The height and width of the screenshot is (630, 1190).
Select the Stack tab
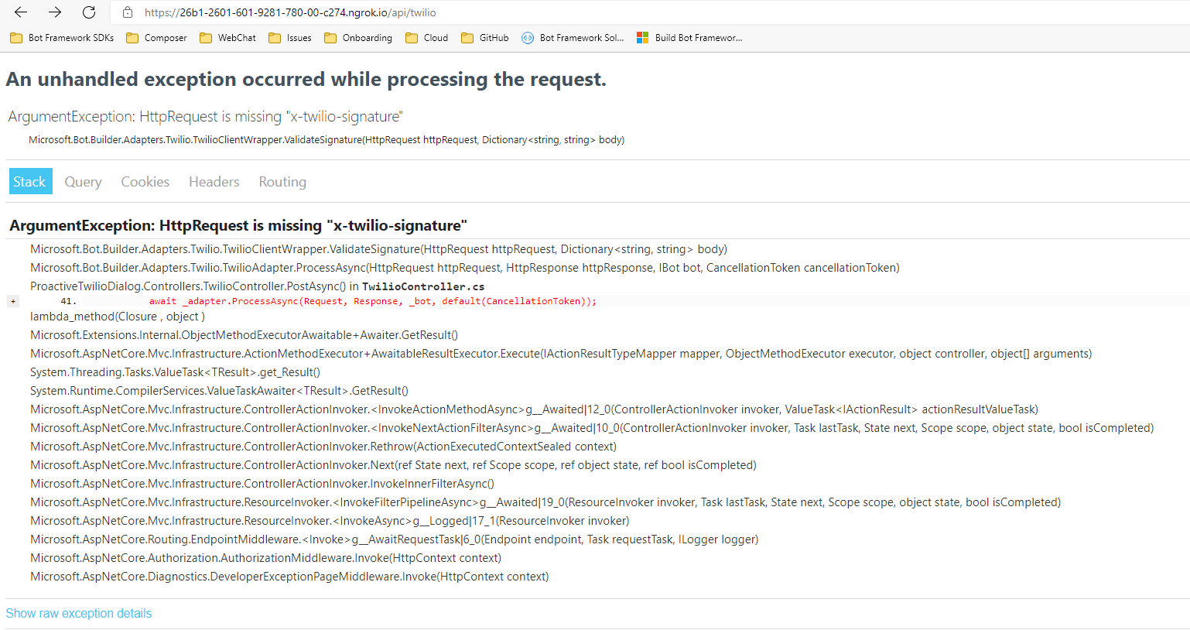(30, 181)
